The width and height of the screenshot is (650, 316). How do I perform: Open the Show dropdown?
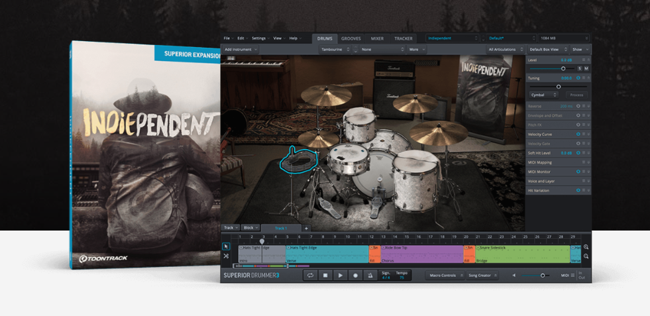click(x=580, y=49)
